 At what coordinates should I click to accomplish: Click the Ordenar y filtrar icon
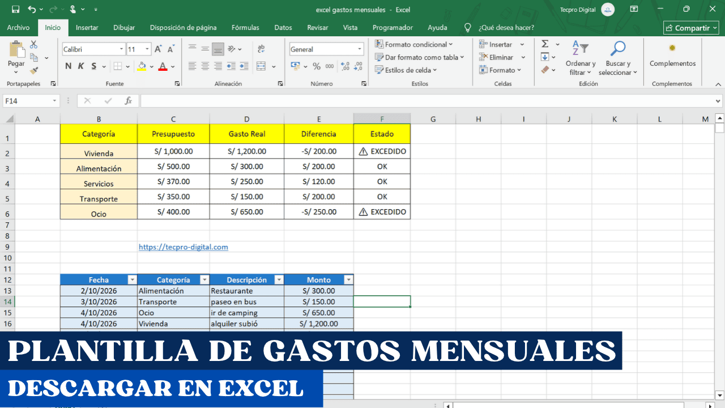click(x=580, y=49)
